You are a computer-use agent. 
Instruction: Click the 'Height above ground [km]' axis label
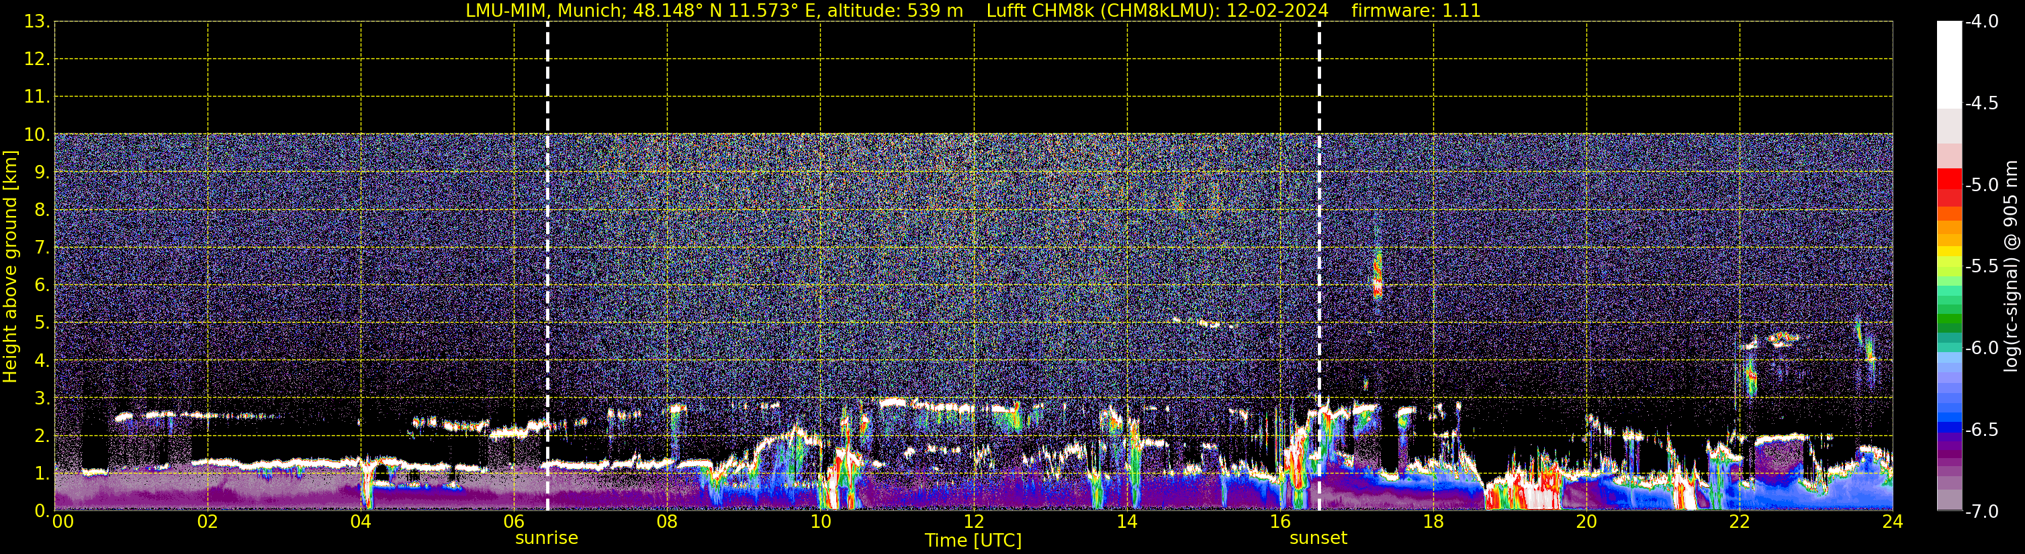tap(10, 267)
